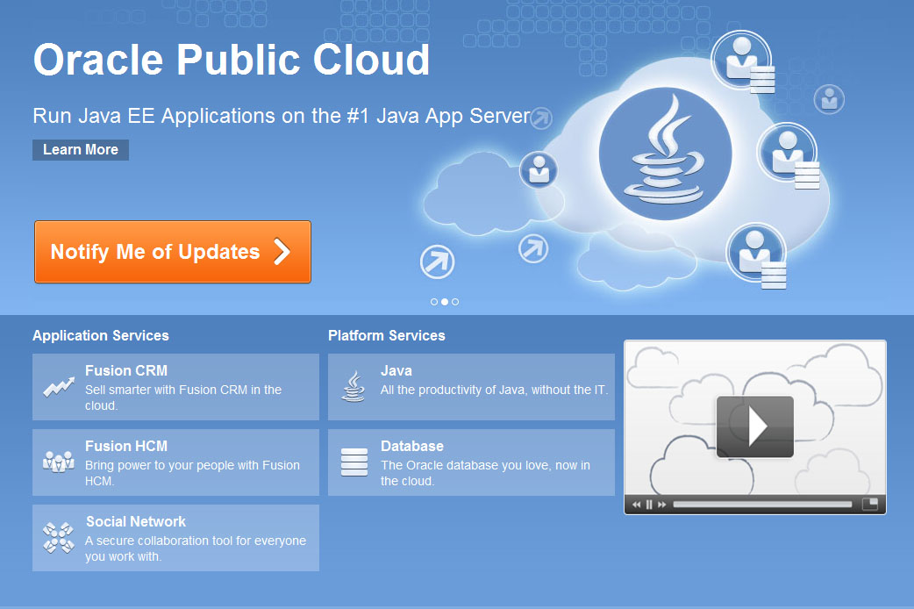Click the Fusion HCM people icon
The image size is (914, 609).
tap(58, 462)
